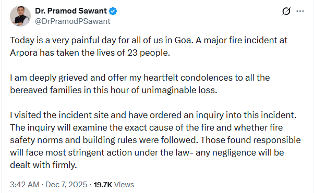Click the blue verified checkmark badge

click(113, 11)
